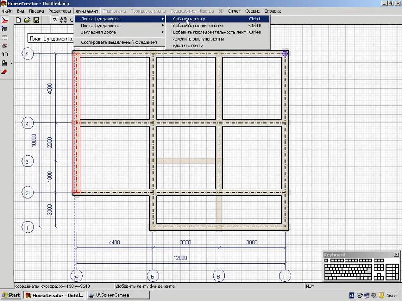Open the wall courses editor icon
This screenshot has width=402, height=301.
click(x=5, y=37)
